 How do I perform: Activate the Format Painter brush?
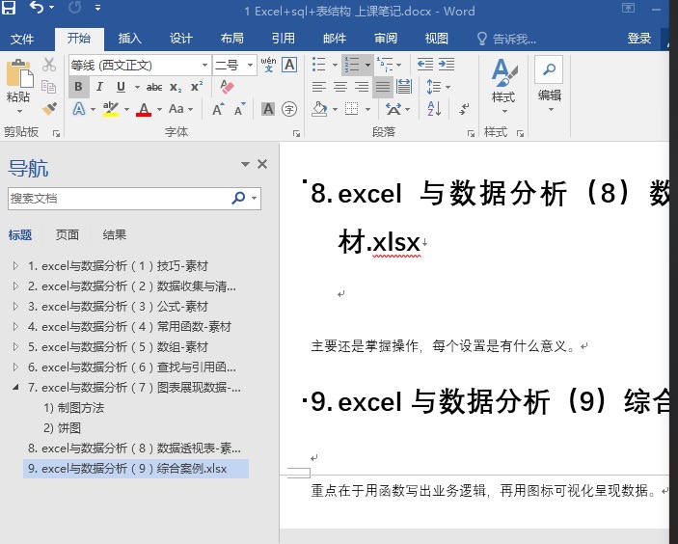(x=49, y=109)
